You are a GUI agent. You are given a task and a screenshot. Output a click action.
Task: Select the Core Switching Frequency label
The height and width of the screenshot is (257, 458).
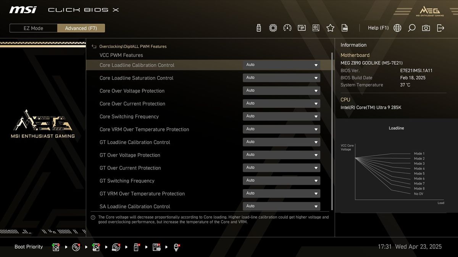pyautogui.click(x=129, y=117)
